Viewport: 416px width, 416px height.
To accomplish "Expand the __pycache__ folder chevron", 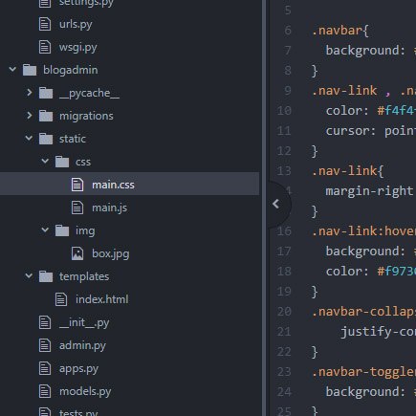I will click(x=30, y=93).
